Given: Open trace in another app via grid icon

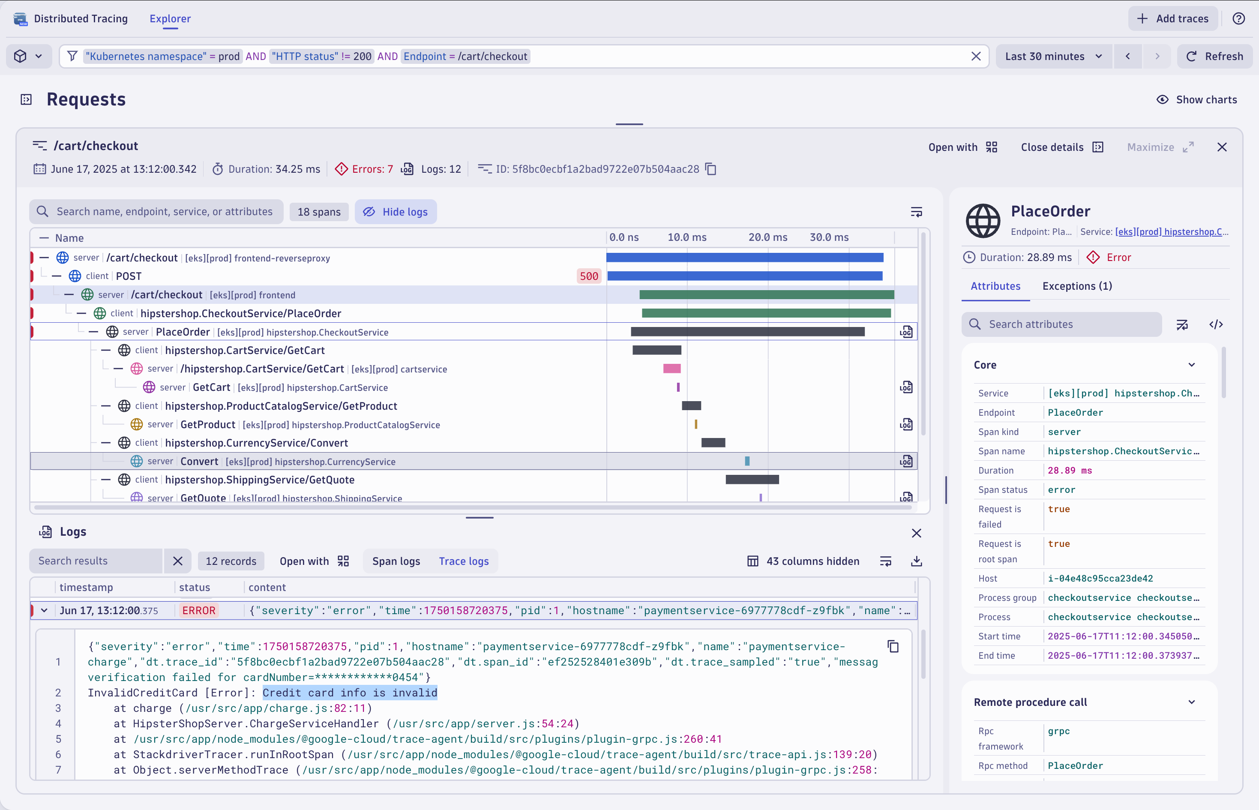Looking at the screenshot, I should click(991, 147).
